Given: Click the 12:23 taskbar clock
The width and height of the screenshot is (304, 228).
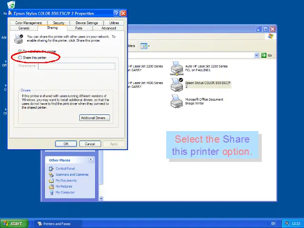Looking at the screenshot, I should pos(296,224).
